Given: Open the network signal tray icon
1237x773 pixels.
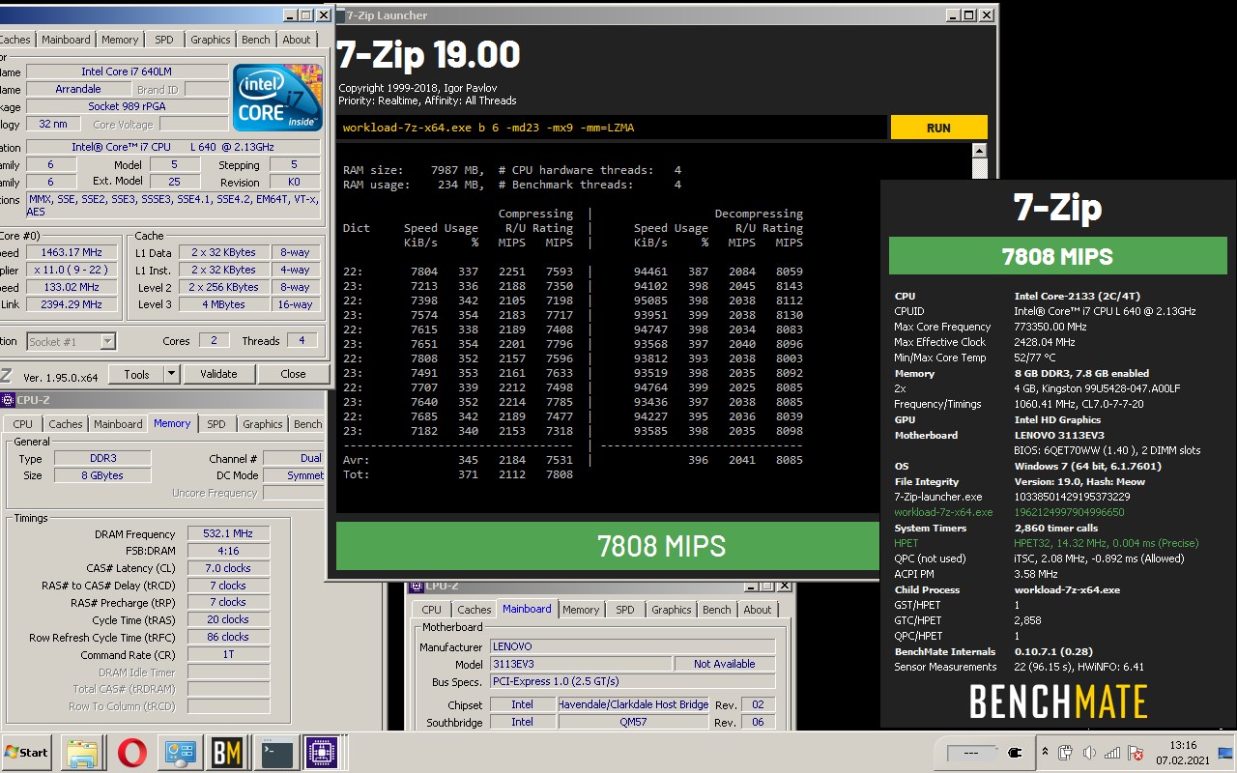Looking at the screenshot, I should coord(1112,753).
